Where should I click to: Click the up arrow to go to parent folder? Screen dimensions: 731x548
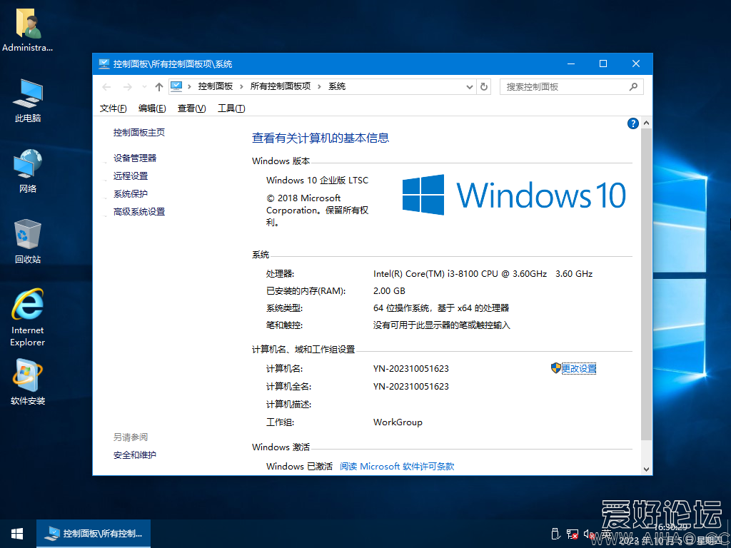point(158,86)
